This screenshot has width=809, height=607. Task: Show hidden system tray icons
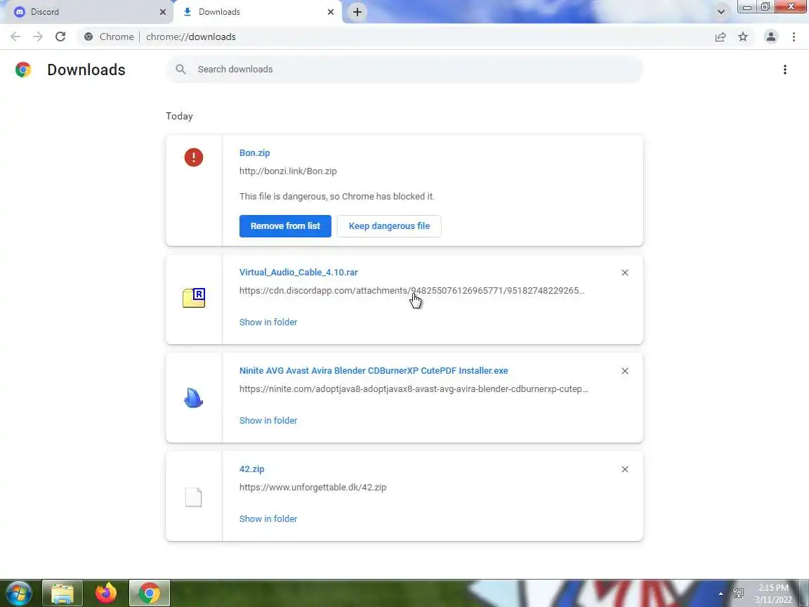tap(721, 594)
